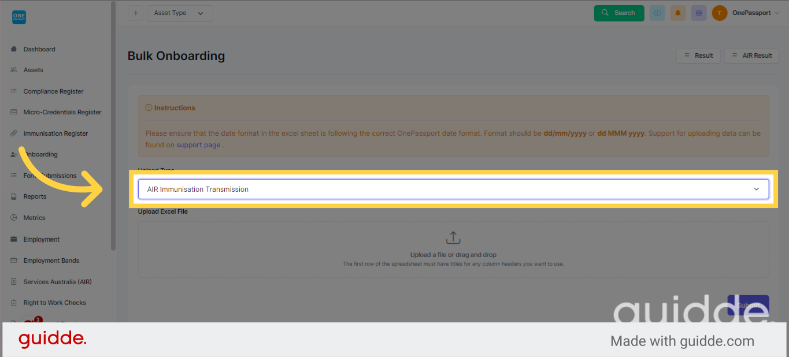Click the Dashboard home icon

click(14, 49)
